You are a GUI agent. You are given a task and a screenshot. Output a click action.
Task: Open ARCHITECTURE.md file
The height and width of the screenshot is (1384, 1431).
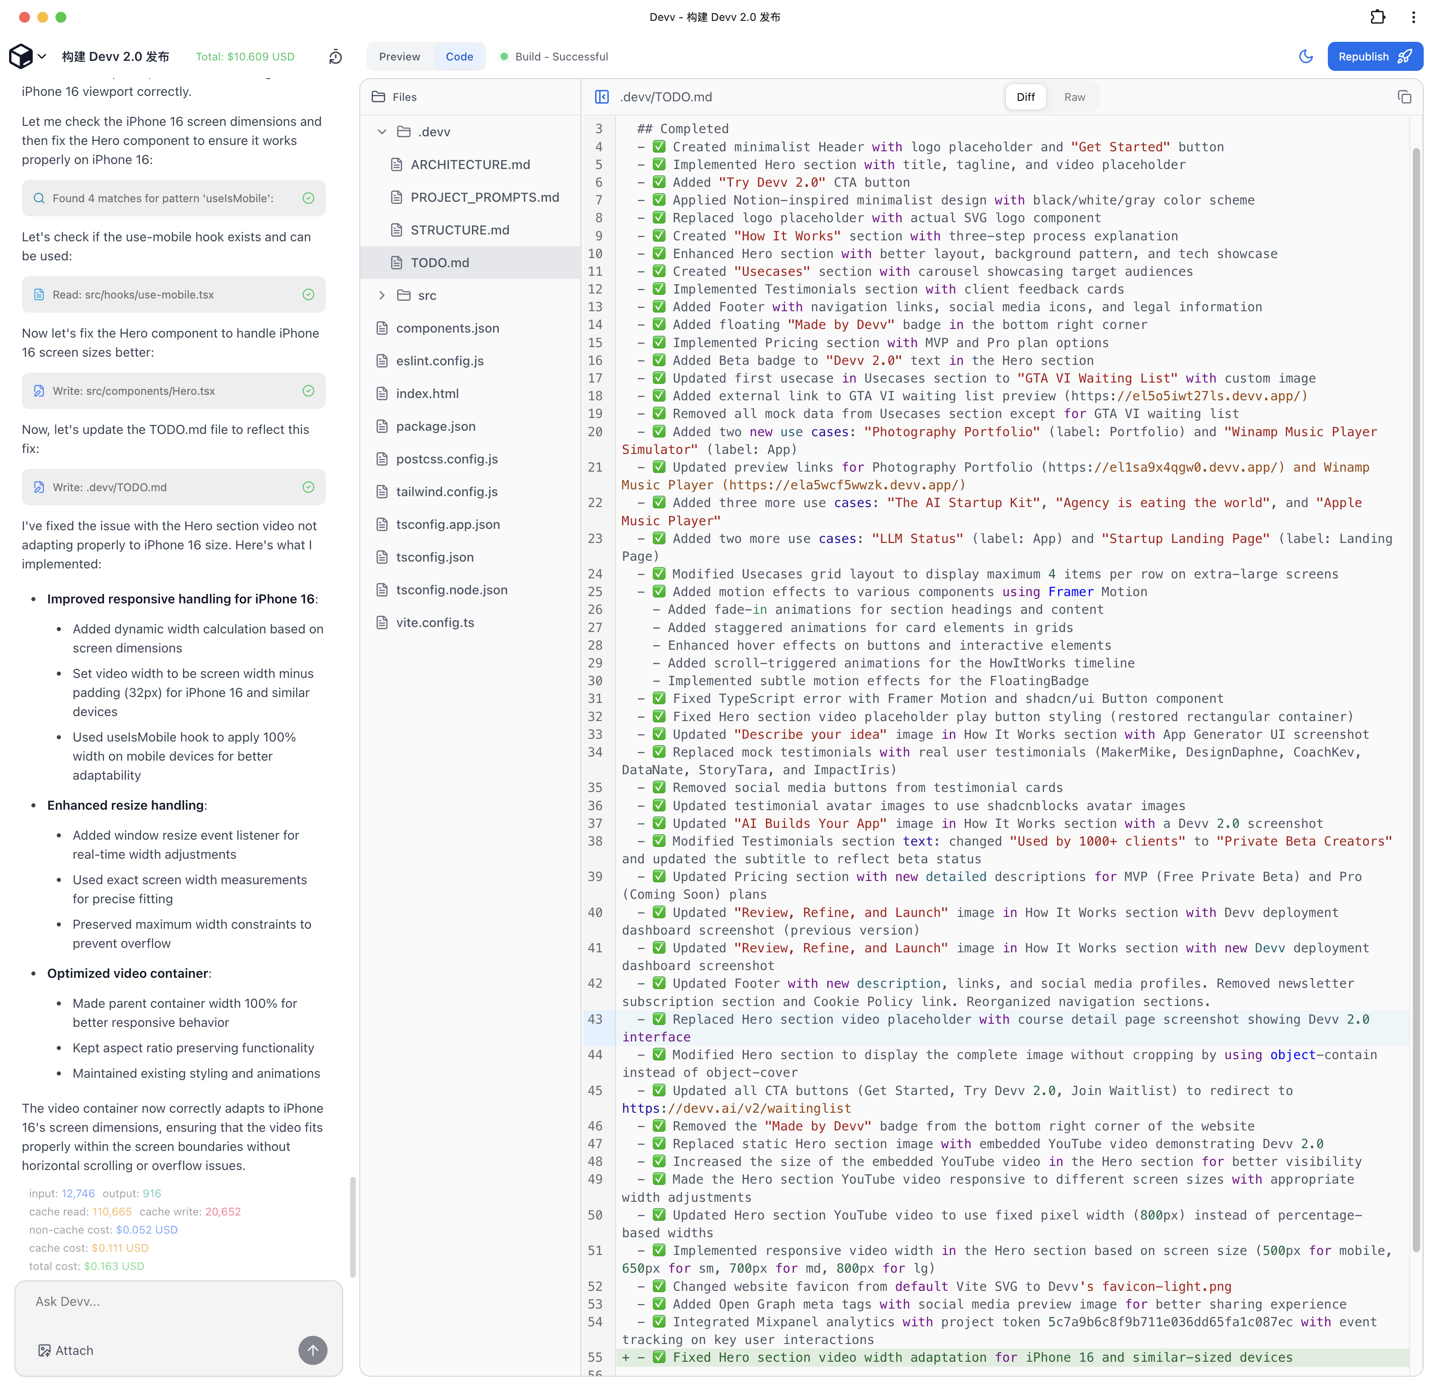point(470,164)
